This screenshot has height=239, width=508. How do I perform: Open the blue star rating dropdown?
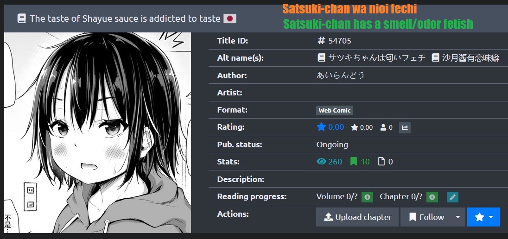tap(484, 217)
